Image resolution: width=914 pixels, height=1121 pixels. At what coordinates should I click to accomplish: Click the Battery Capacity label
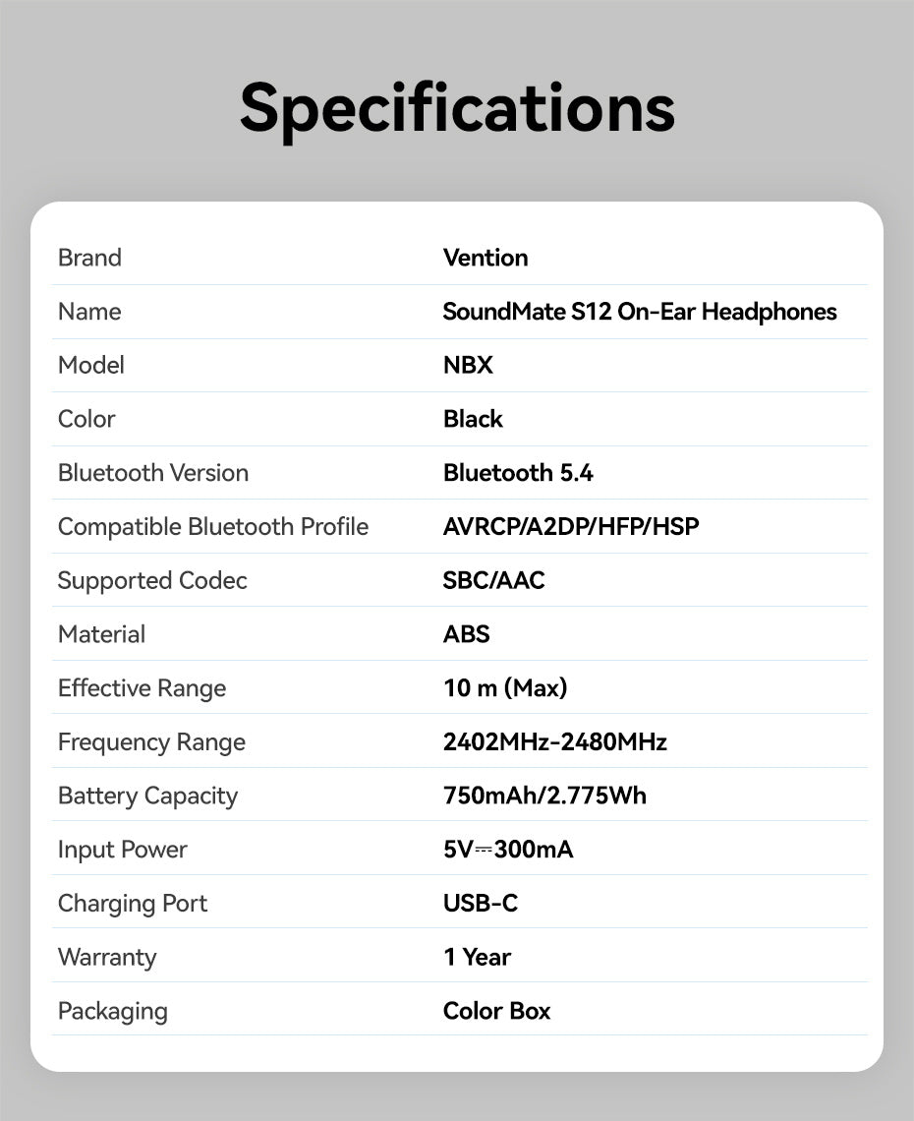[148, 796]
